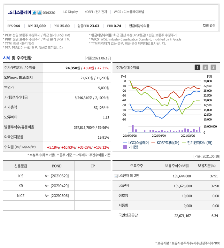Select BPS value 33,039
This screenshot has height=248, width=224.
click(40, 26)
